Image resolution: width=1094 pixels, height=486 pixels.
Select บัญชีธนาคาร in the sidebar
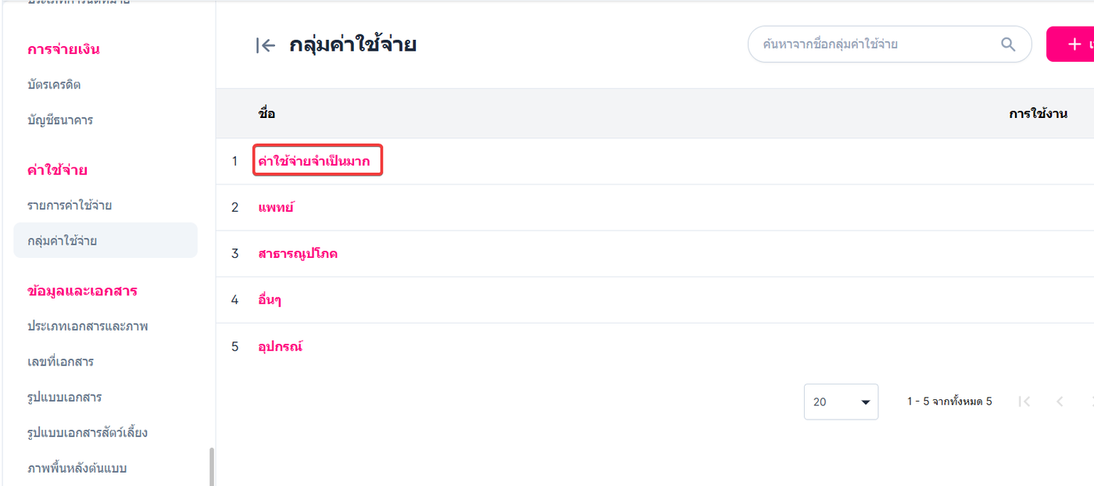60,120
